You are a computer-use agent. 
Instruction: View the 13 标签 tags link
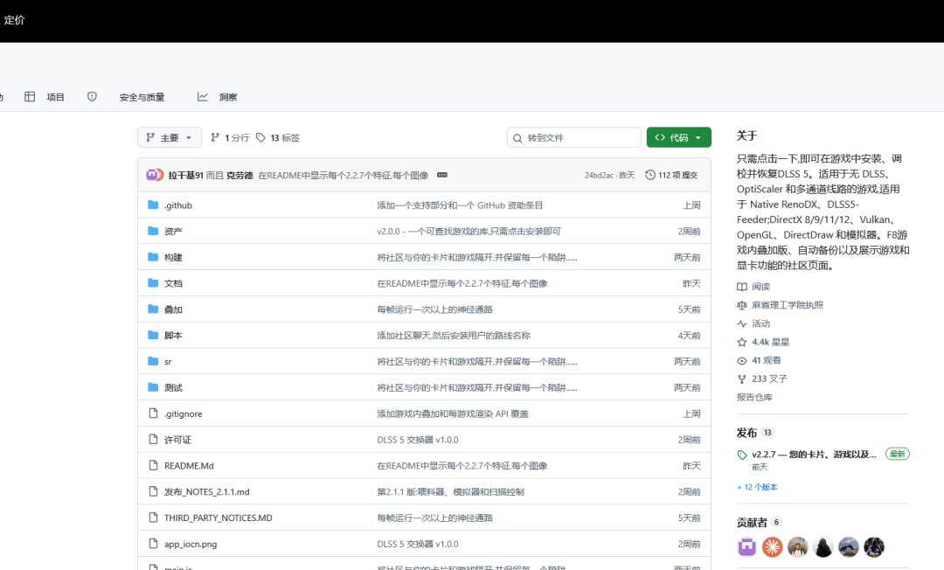pyautogui.click(x=278, y=138)
